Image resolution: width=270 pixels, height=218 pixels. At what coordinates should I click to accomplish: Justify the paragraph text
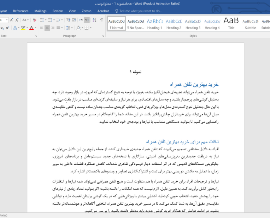tap(58, 28)
